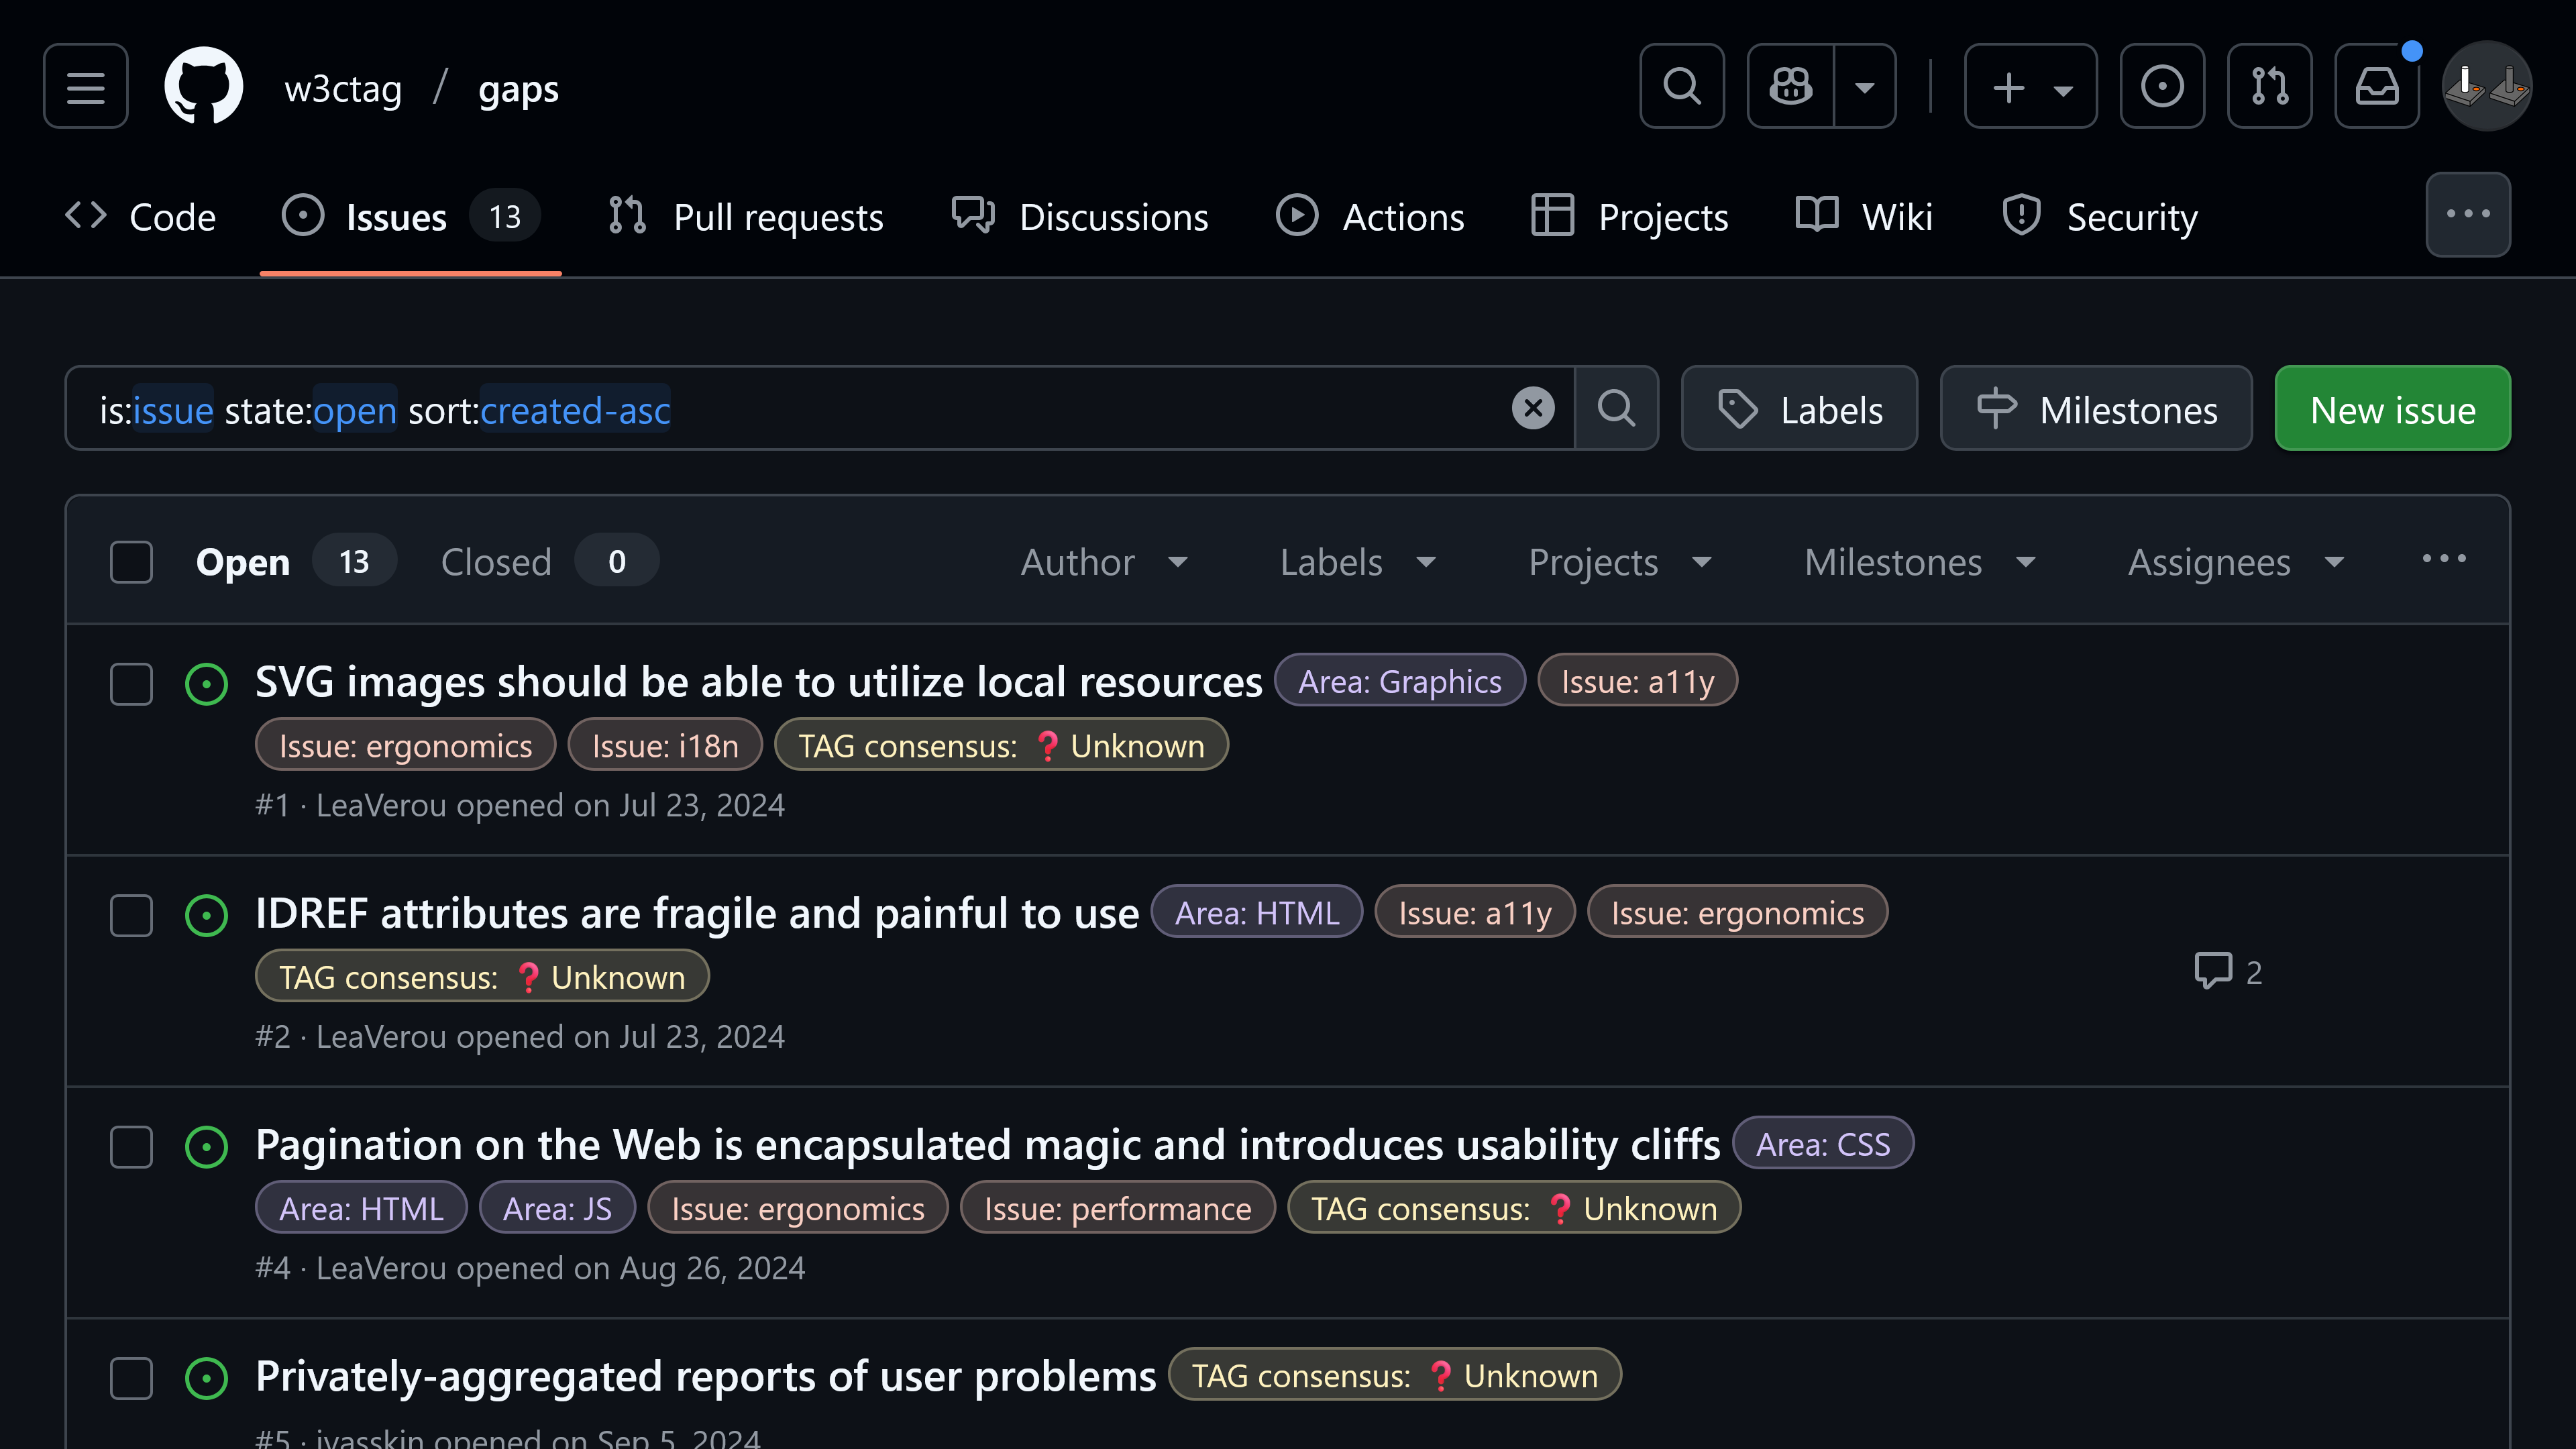Open the global search
2576x1449 pixels.
[1681, 86]
